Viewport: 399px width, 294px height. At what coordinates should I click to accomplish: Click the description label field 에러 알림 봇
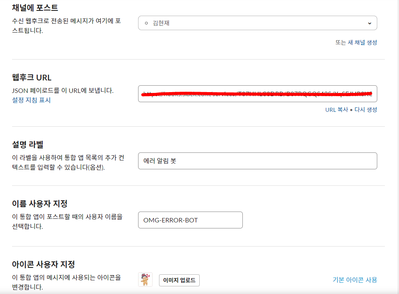[x=257, y=161]
